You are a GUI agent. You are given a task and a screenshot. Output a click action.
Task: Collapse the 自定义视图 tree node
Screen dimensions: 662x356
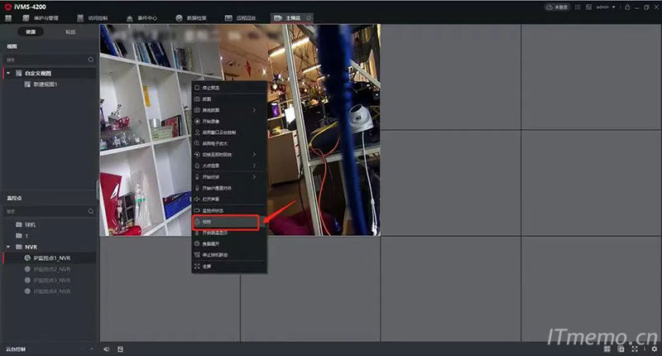(8, 73)
